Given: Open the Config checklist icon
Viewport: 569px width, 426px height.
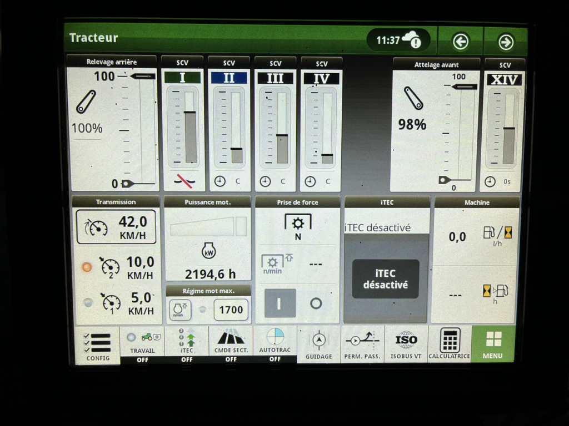Looking at the screenshot, I should tap(97, 344).
